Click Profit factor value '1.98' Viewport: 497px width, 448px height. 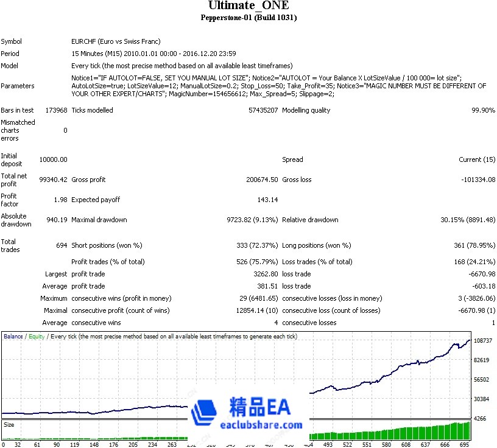click(x=60, y=200)
